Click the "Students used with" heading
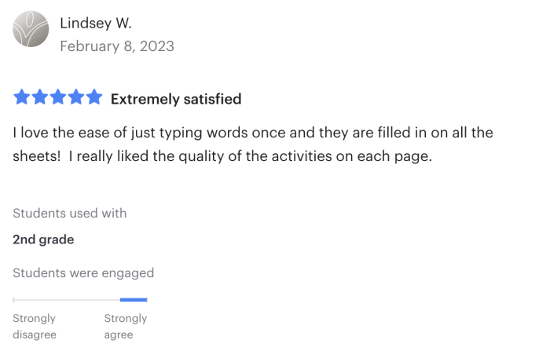 tap(69, 214)
